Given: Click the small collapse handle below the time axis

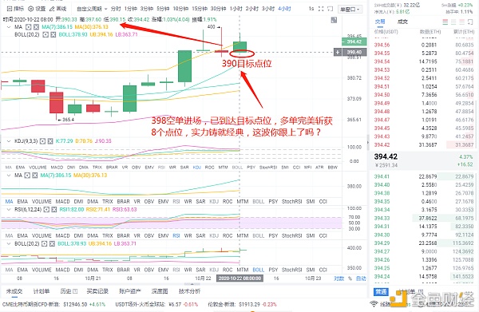Looking at the screenshot, I should 192,284.
